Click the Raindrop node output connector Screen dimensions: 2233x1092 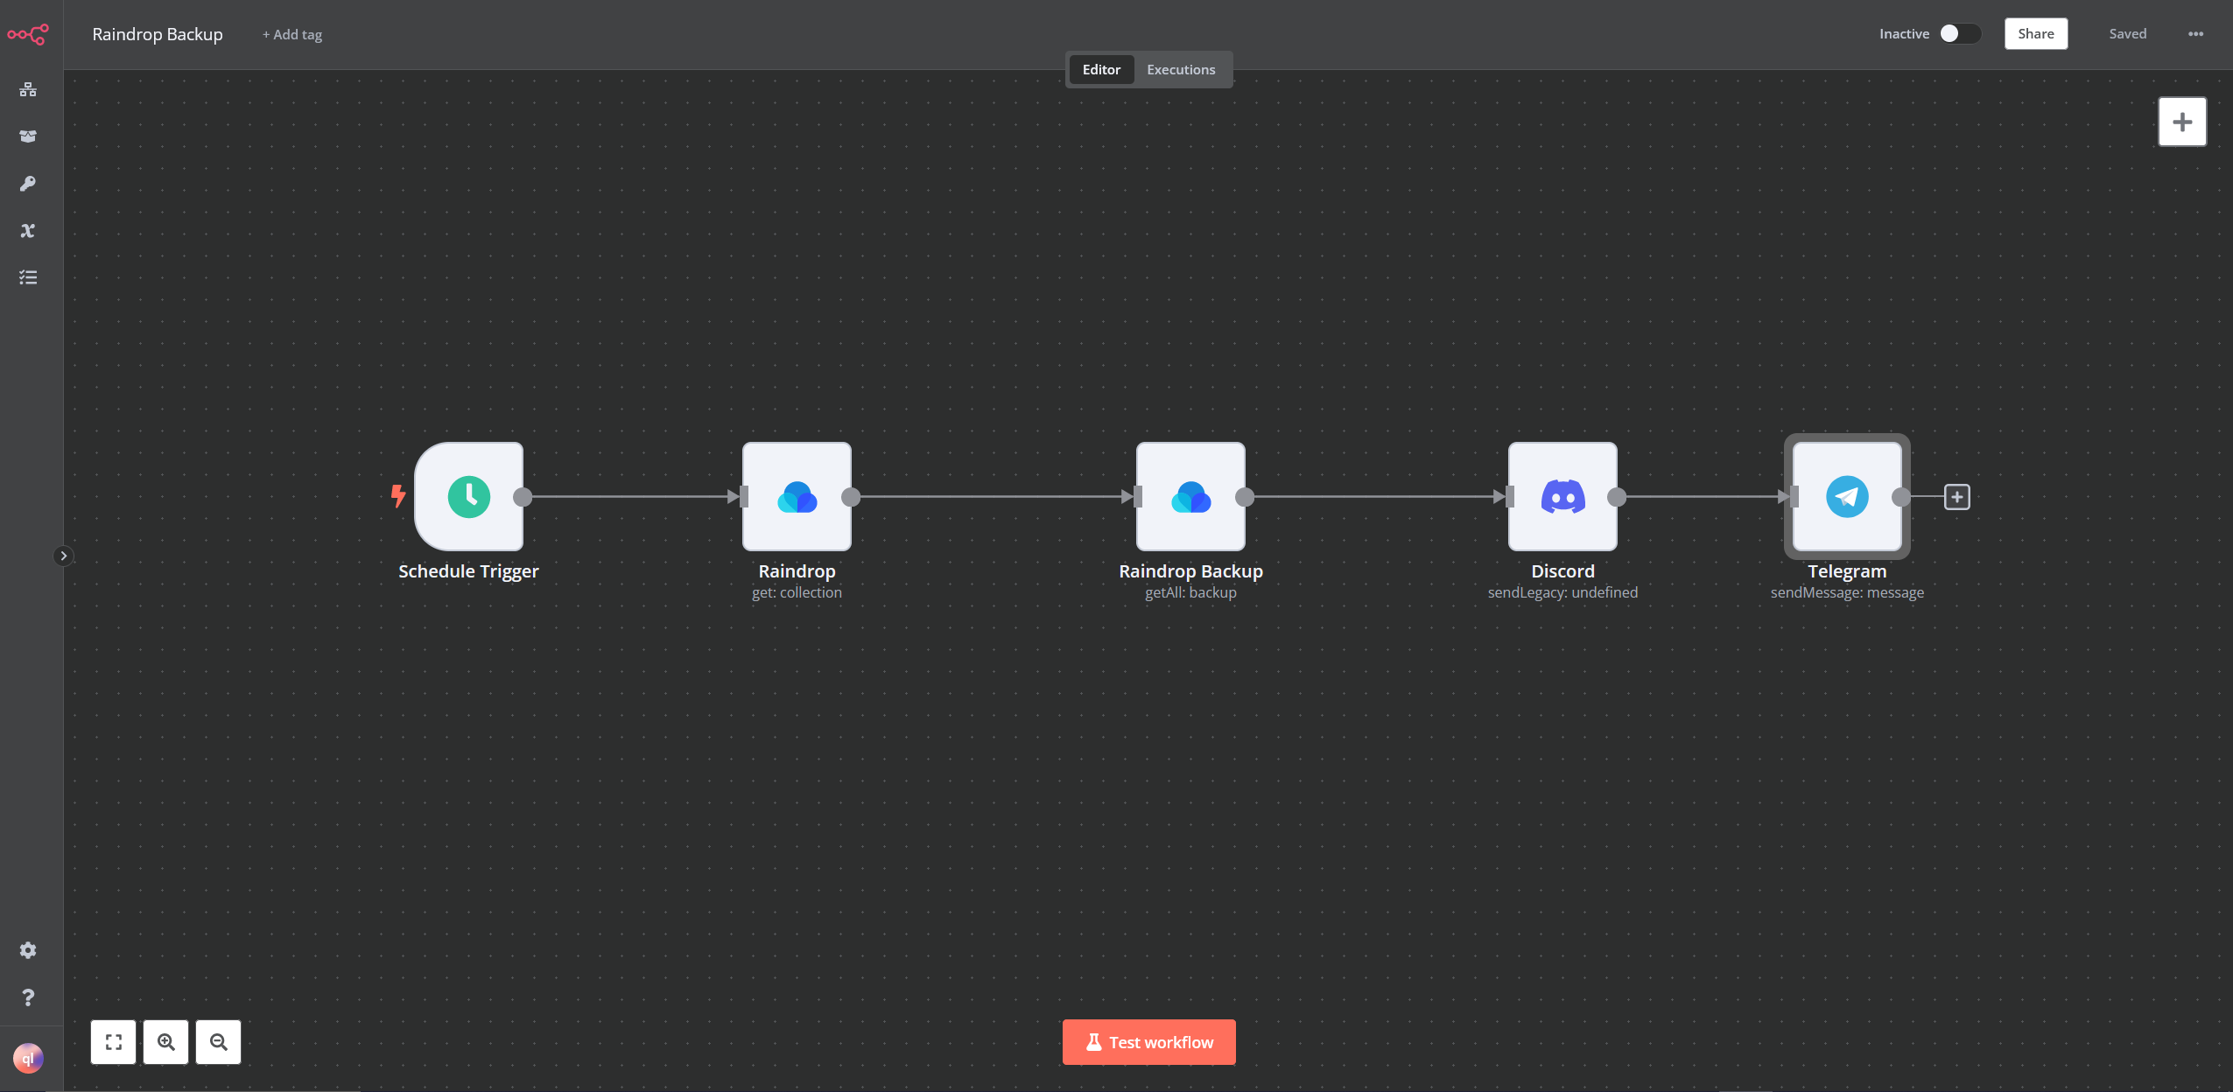[x=851, y=497]
